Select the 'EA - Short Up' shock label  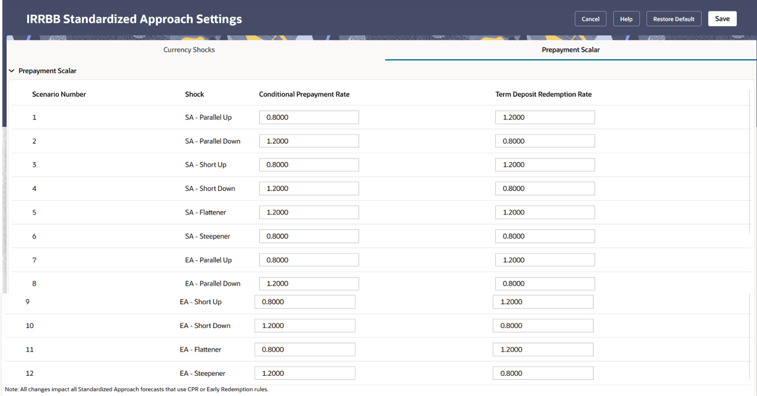pos(201,302)
